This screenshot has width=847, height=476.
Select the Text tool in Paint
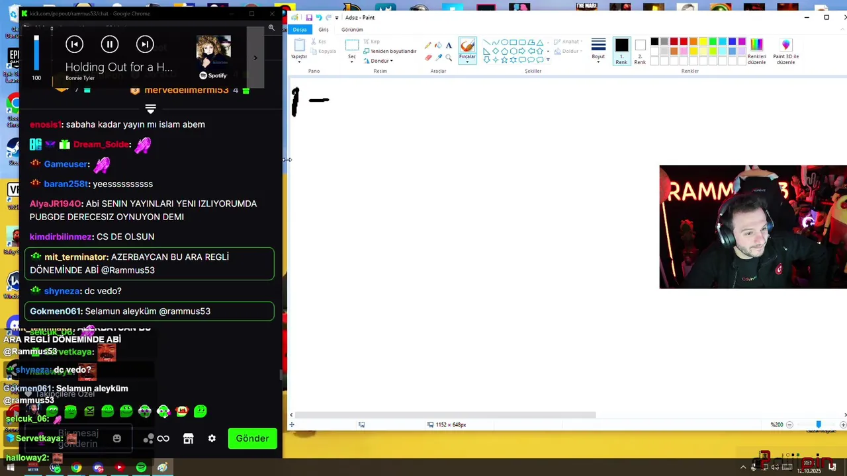point(449,46)
